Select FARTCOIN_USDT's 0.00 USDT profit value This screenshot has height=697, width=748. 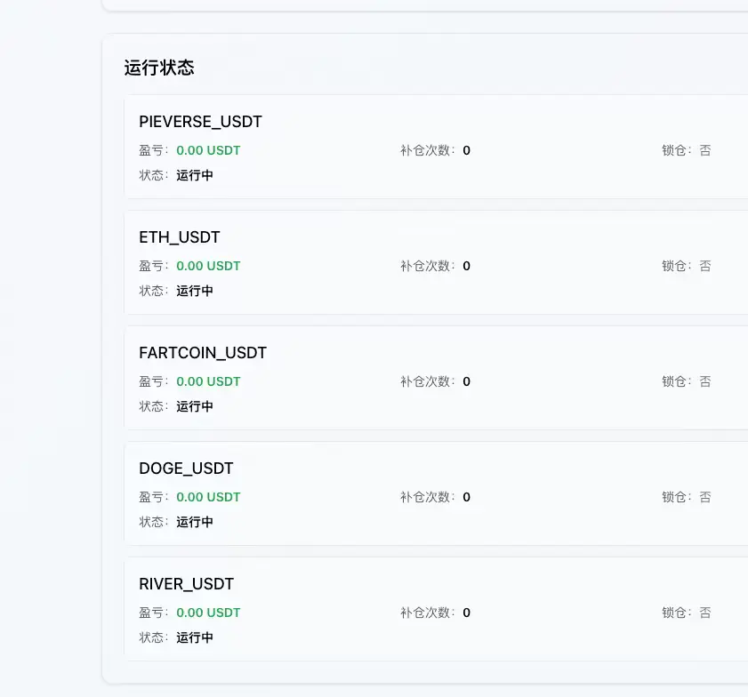pos(208,381)
